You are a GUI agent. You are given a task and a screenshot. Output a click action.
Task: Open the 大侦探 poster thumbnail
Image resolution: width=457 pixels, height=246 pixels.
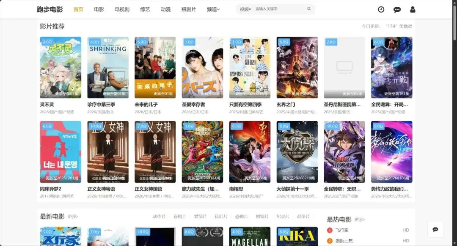pos(297,152)
